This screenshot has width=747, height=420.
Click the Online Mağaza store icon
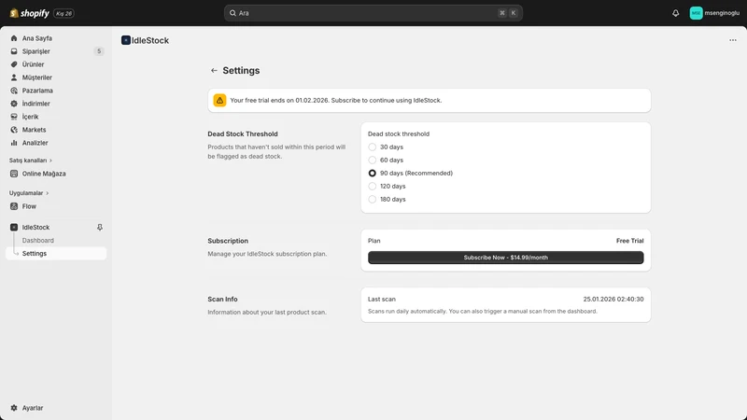click(14, 174)
